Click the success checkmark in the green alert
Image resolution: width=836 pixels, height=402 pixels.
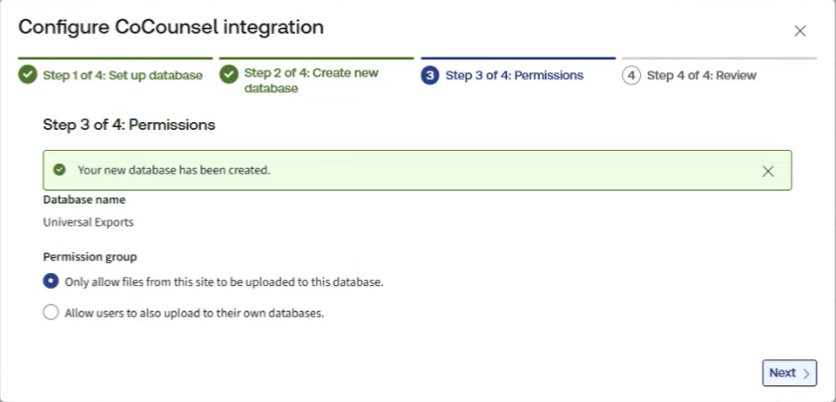[60, 170]
